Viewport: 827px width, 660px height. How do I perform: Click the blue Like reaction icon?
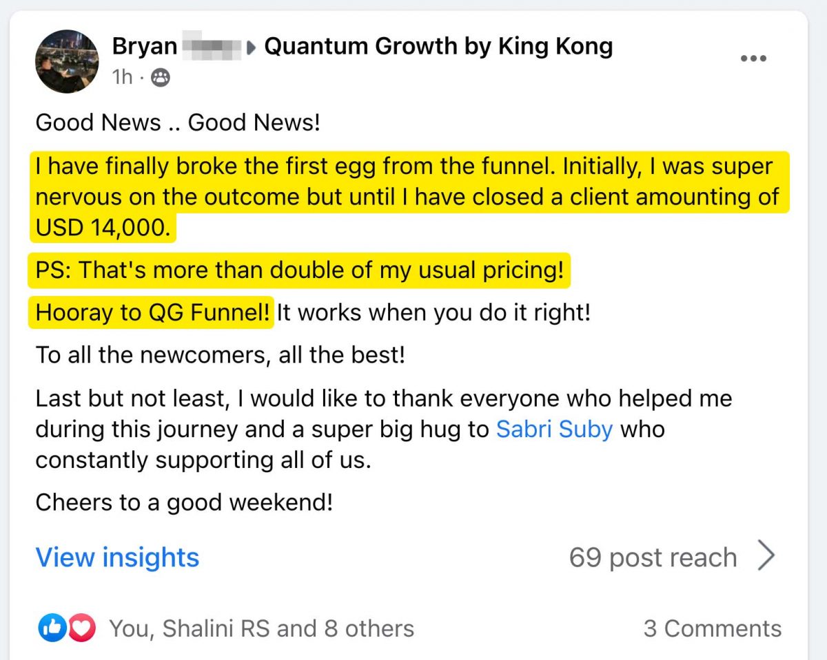(52, 628)
